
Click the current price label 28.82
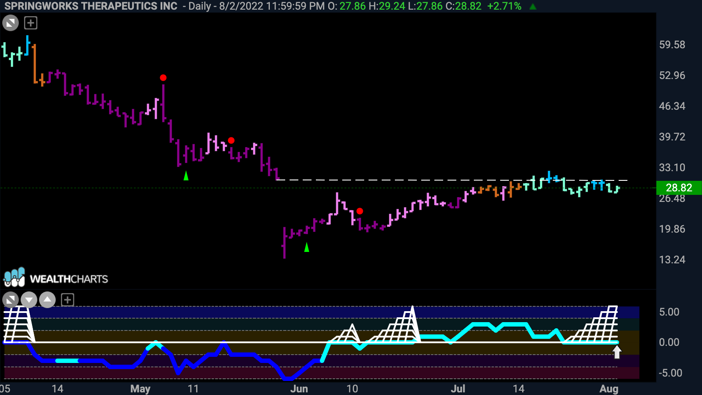click(679, 188)
